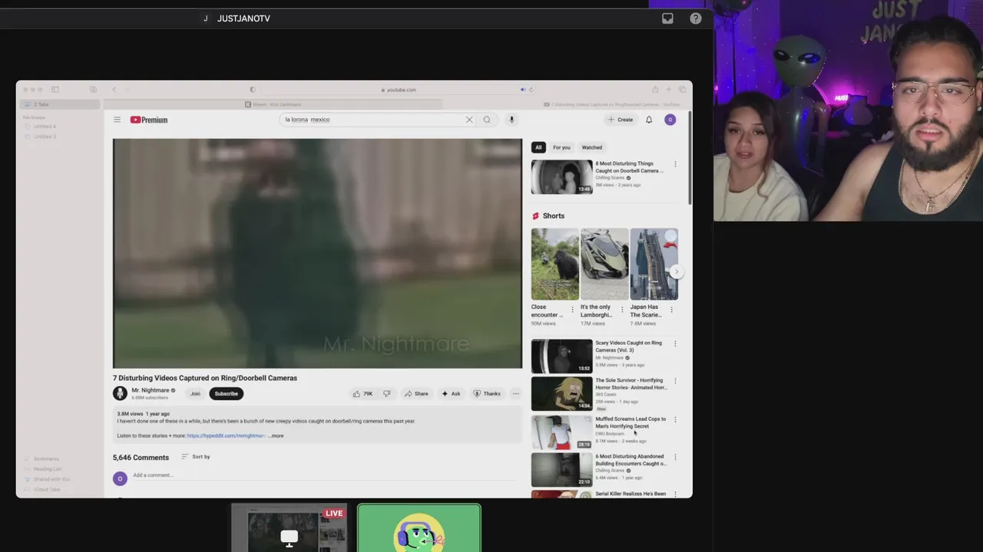Viewport: 983px width, 552px height.
Task: Select the 'Watched' filter chip
Action: pyautogui.click(x=592, y=147)
